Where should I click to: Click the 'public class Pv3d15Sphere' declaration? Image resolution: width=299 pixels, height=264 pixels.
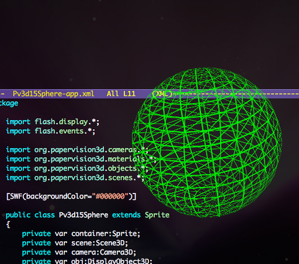(x=57, y=215)
